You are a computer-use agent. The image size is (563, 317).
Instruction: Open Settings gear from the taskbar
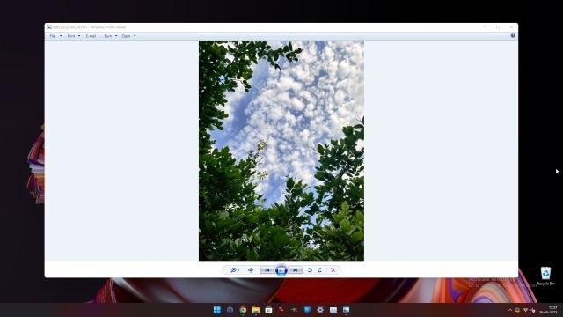tap(320, 310)
